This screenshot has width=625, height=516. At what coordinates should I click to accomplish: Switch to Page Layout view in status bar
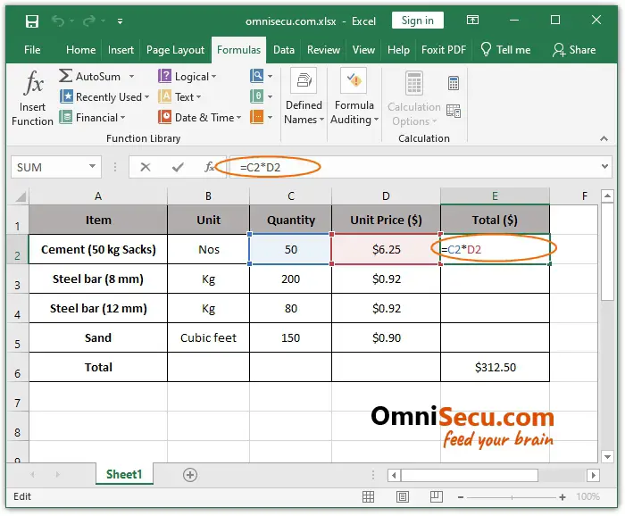(402, 497)
